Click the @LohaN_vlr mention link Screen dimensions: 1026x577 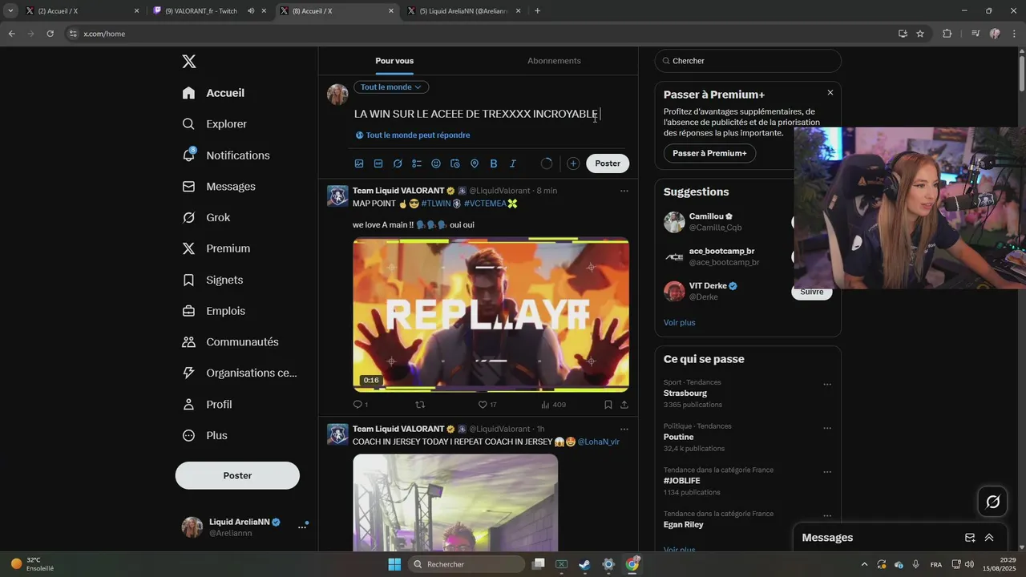click(x=598, y=442)
